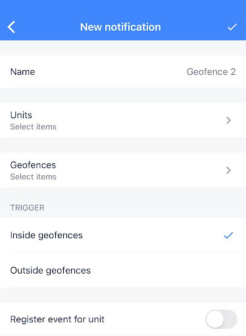Viewport: 246px width, 336px height.
Task: Click the Outside geofences row's empty checkmark area
Action: [x=228, y=270]
